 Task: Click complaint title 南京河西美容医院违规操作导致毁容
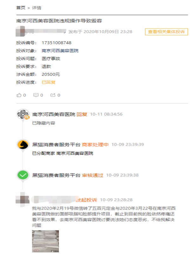tap(59, 21)
